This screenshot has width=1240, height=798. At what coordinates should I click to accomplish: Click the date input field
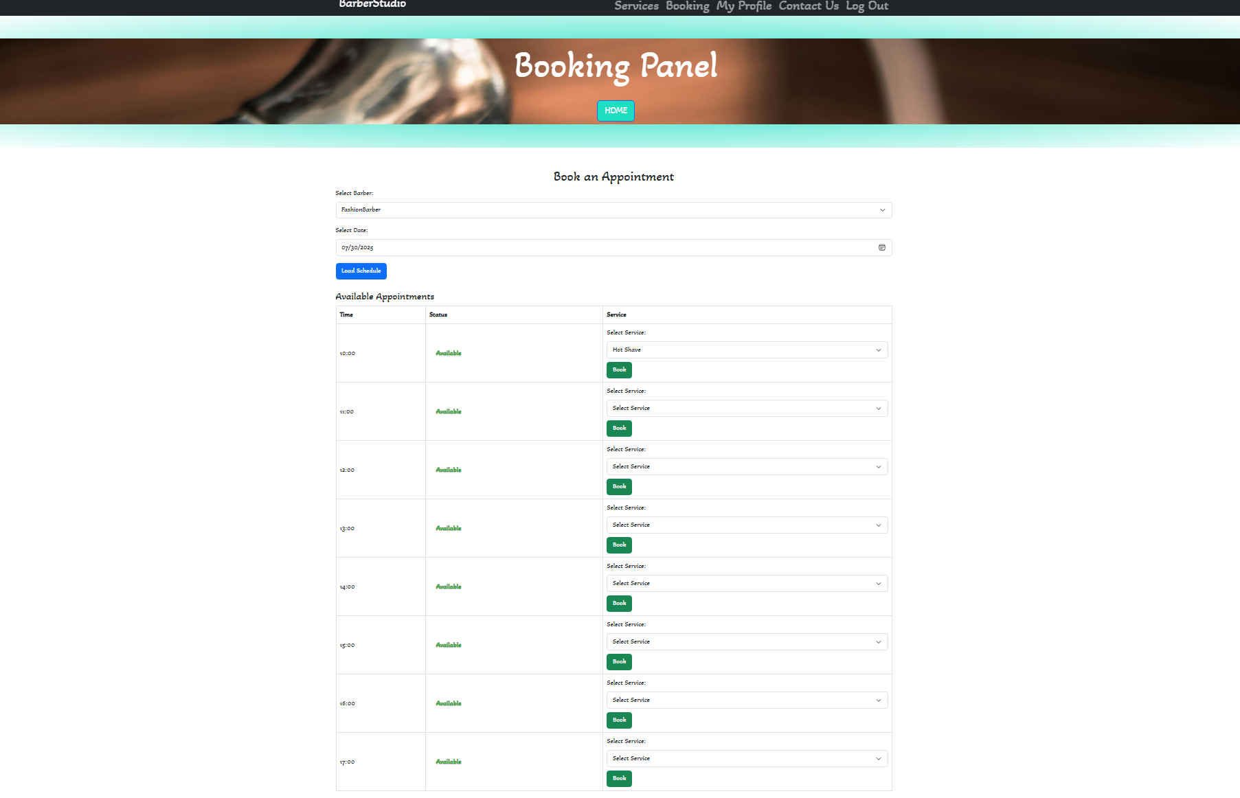605,247
